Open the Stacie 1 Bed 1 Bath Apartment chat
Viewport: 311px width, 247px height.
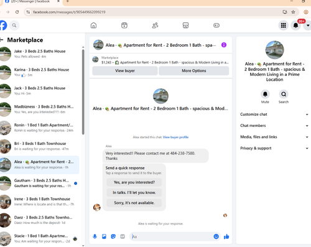pos(40,238)
